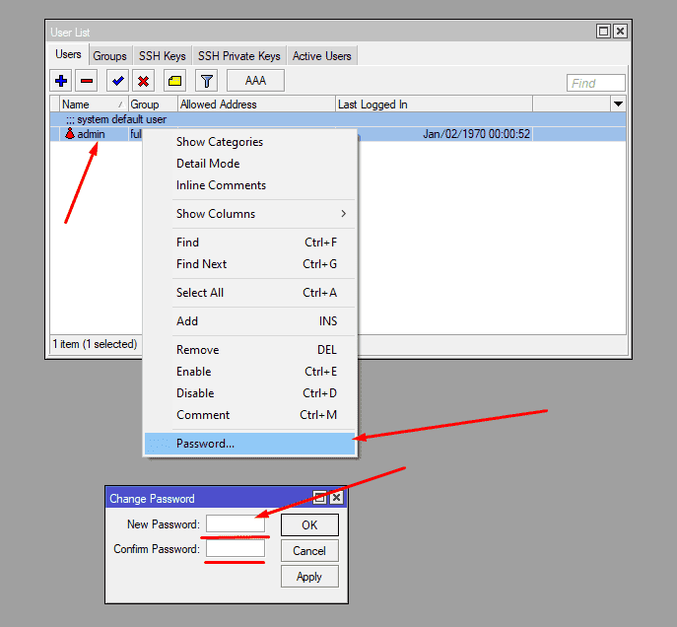This screenshot has height=627, width=677.
Task: Select the admin user icon in list
Action: 70,134
